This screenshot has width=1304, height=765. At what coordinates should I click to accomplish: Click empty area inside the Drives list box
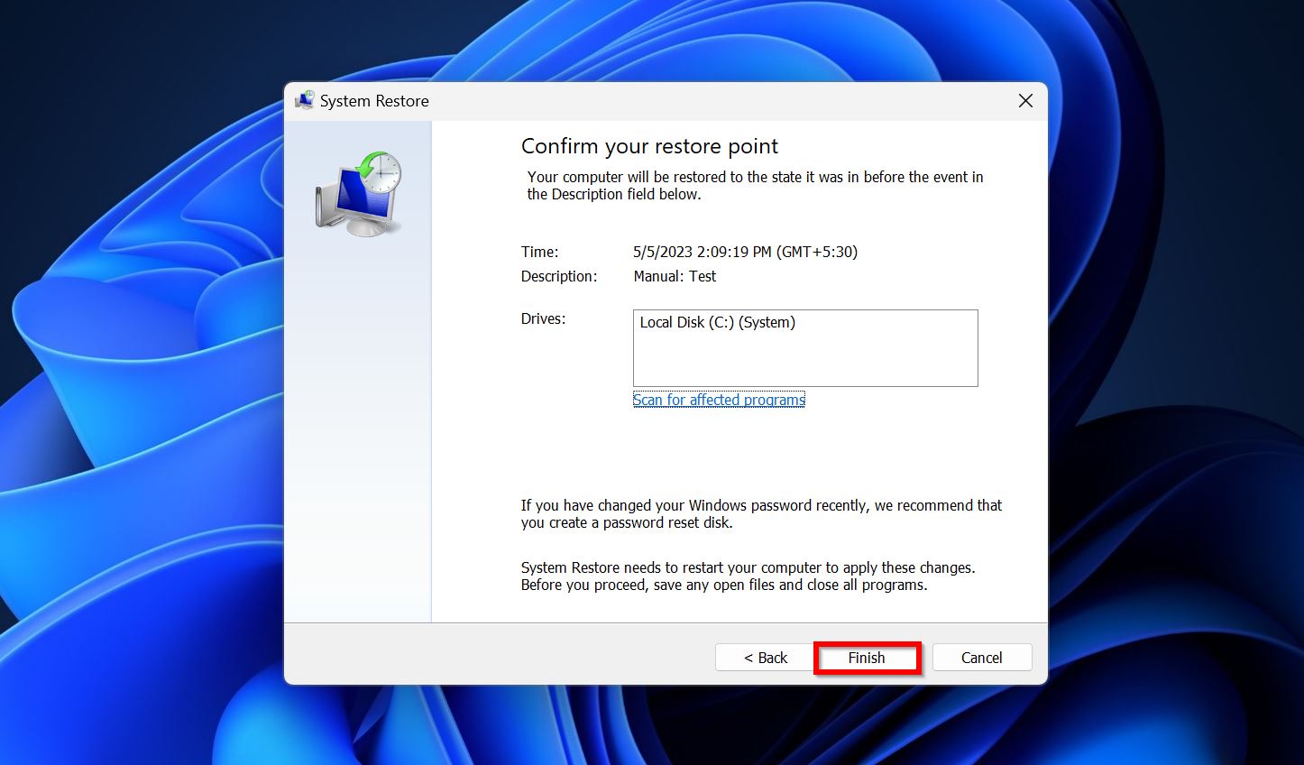(804, 361)
